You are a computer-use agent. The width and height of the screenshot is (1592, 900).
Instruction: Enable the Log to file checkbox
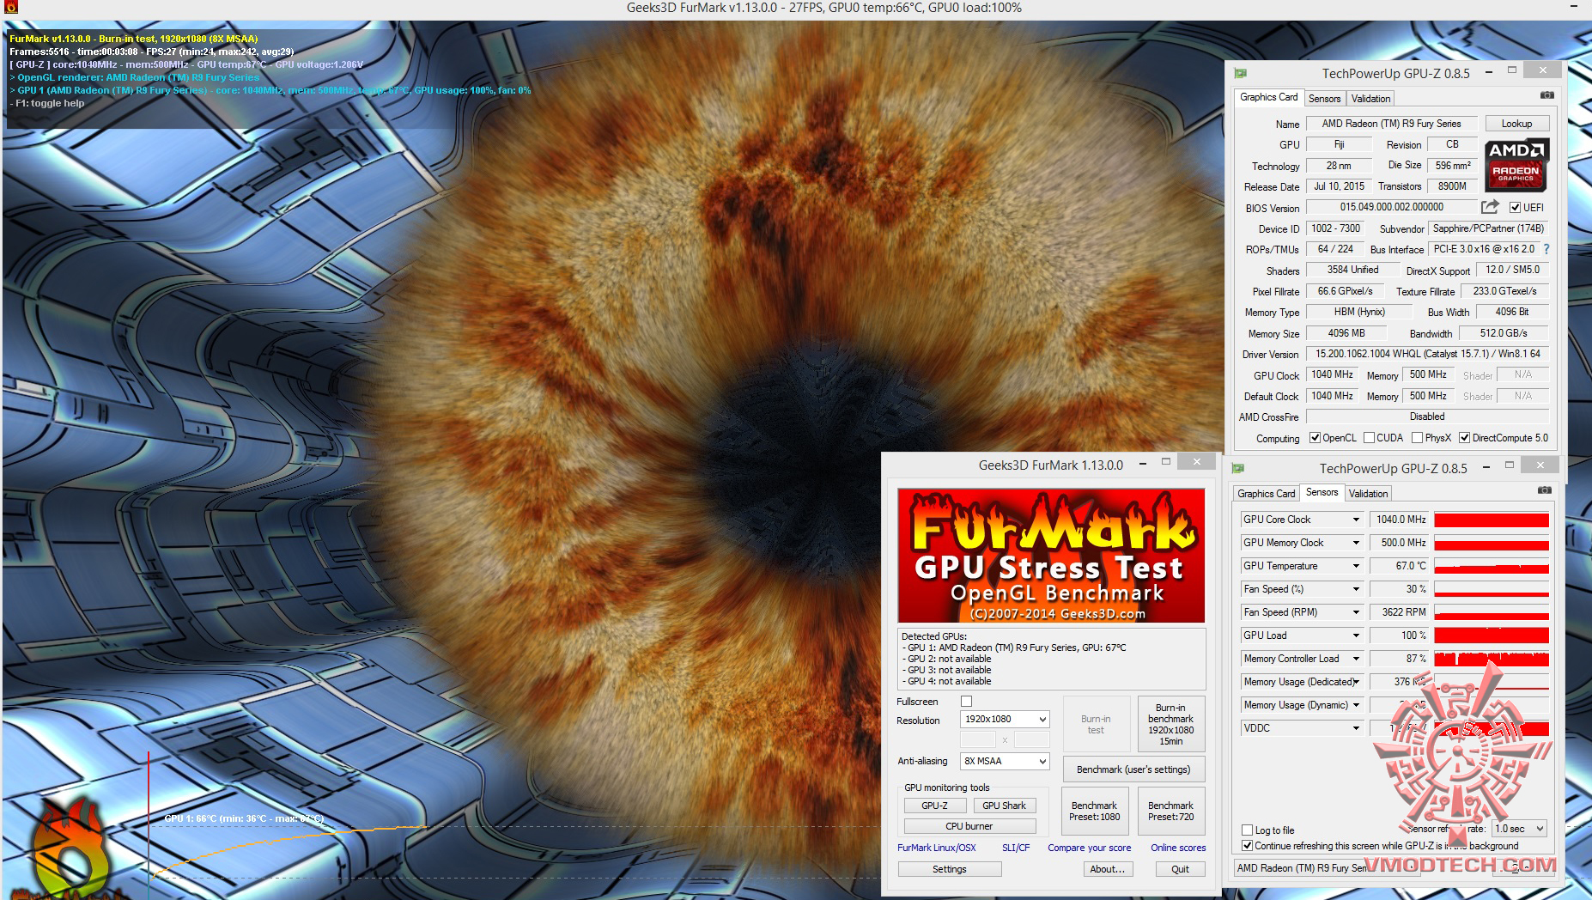1247,830
